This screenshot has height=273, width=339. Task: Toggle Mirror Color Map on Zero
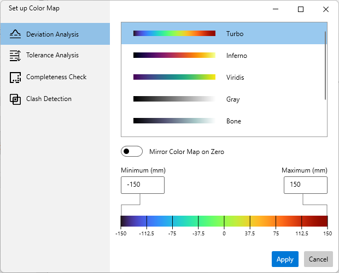(x=132, y=151)
